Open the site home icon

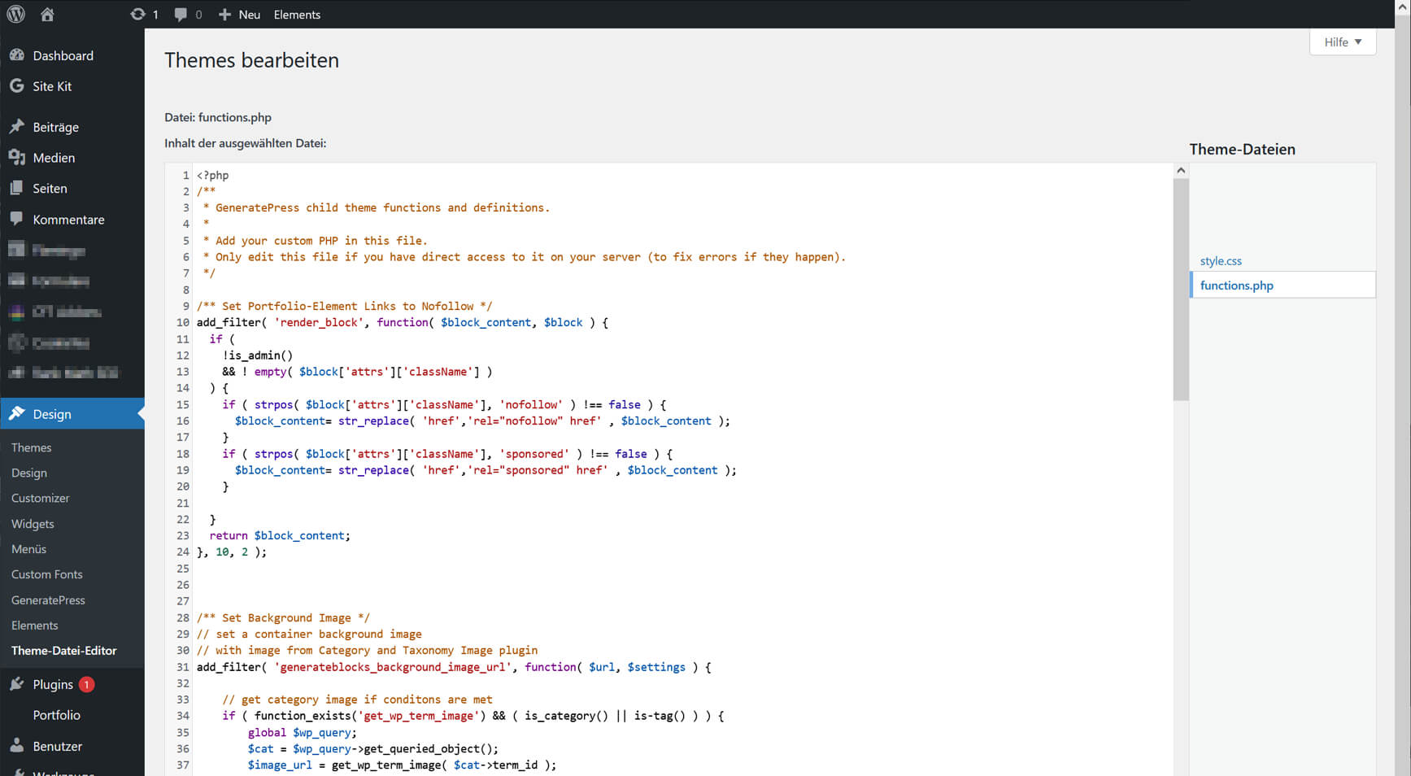[x=47, y=14]
